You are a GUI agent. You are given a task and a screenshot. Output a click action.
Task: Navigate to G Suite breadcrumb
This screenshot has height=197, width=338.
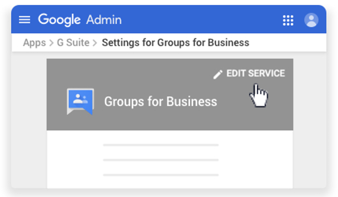[73, 43]
